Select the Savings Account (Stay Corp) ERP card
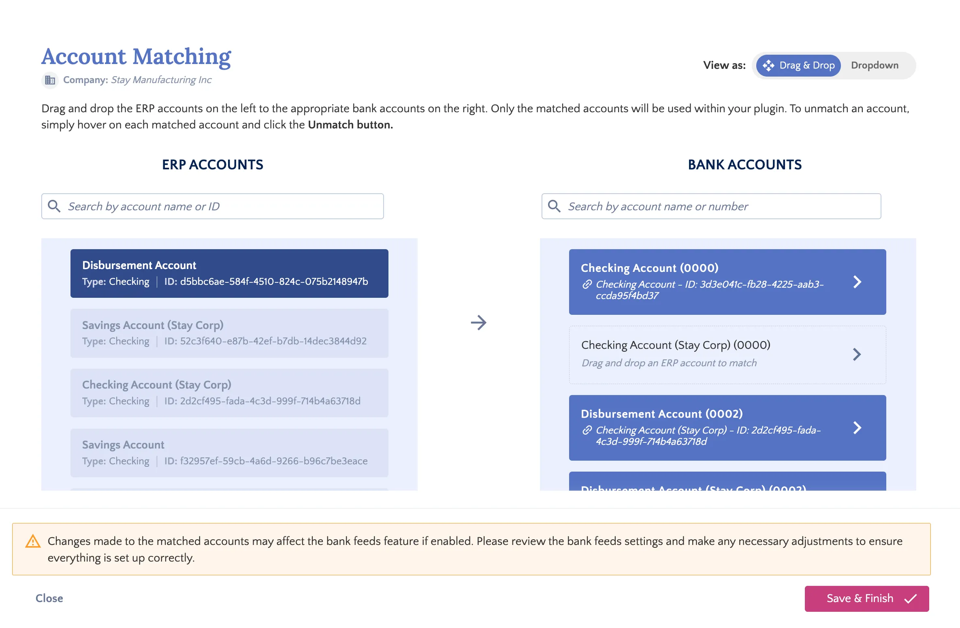Screen dimensions: 960x628 click(229, 333)
